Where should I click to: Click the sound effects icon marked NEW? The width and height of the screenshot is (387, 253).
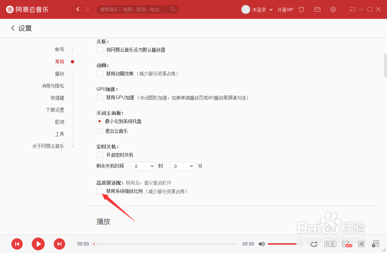click(x=346, y=244)
